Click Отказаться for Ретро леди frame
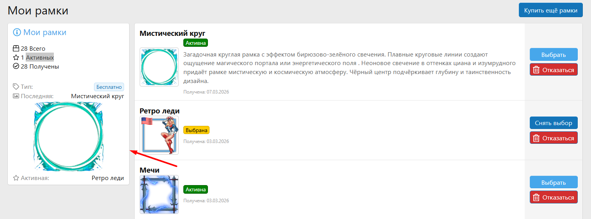Screen dimensions: 591x219 click(x=554, y=138)
